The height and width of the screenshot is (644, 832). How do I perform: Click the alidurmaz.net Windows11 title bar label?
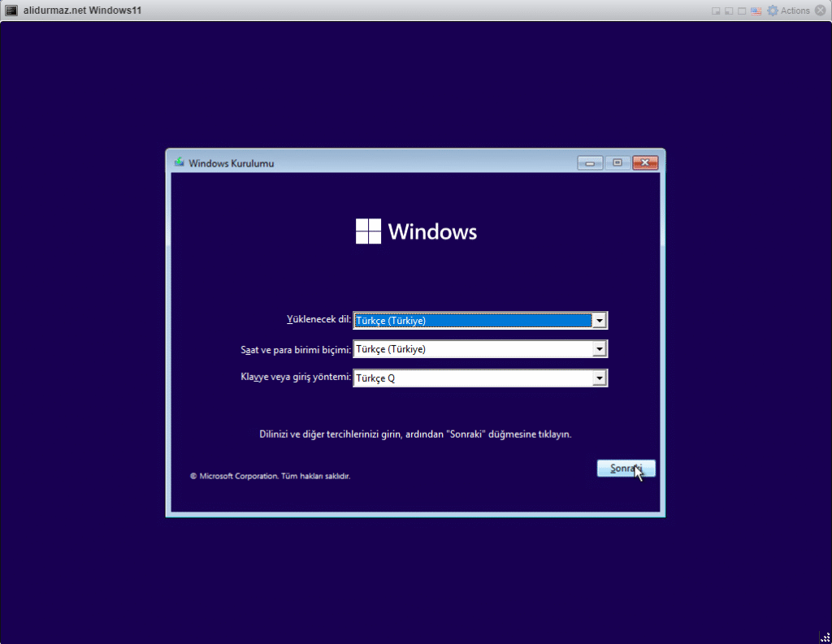(80, 10)
